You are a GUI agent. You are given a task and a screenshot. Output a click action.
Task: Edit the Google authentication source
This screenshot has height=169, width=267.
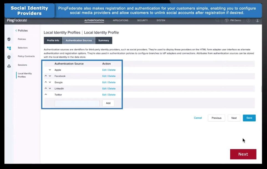click(x=104, y=82)
